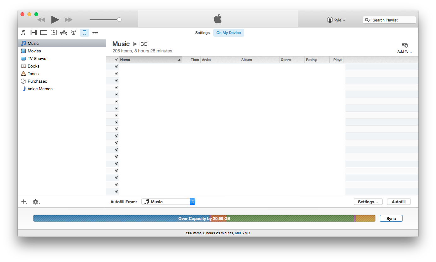Select Music in the device sidebar

click(x=62, y=43)
